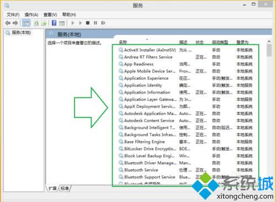Viewport: 276px width, 202px height.
Task: Select the Bluetooth Service row
Action: (185, 170)
